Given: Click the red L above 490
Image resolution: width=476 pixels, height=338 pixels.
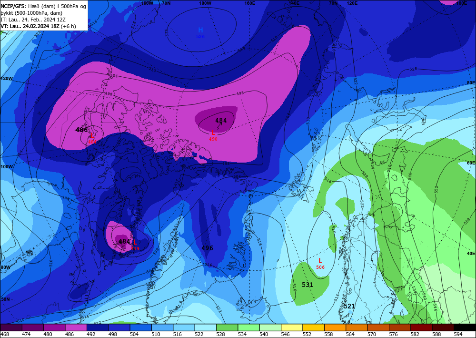Looking at the screenshot, I should coord(213,133).
